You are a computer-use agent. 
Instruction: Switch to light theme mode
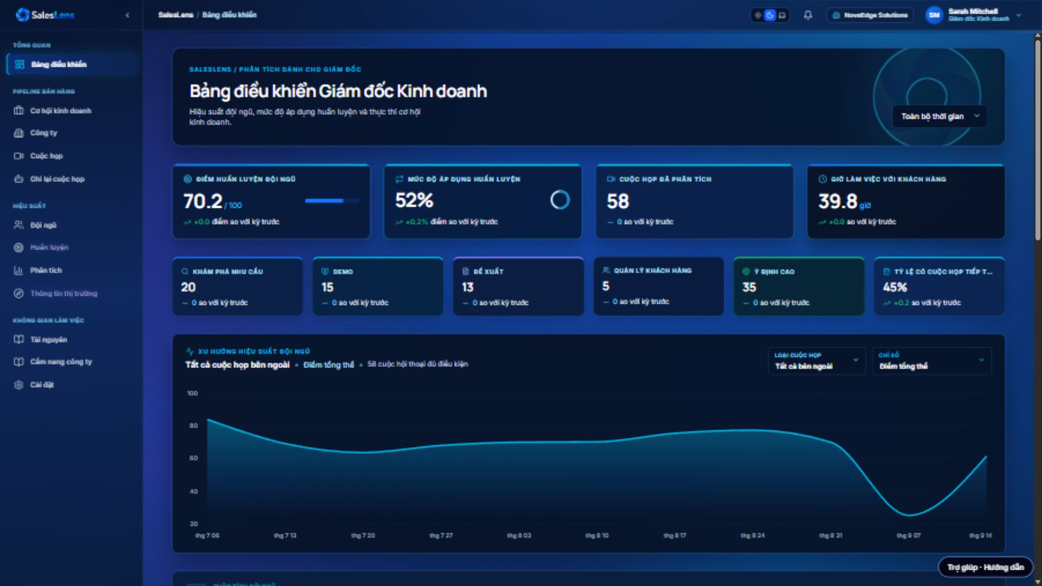(758, 15)
